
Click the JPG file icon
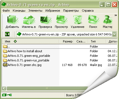click(x=5, y=65)
